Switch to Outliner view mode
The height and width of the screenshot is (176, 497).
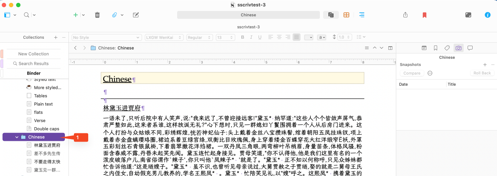[x=362, y=15]
